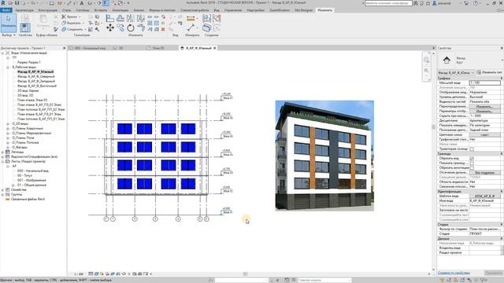Click Изменить тип button in Properties
Screen dimensions: 504x283
489,72
